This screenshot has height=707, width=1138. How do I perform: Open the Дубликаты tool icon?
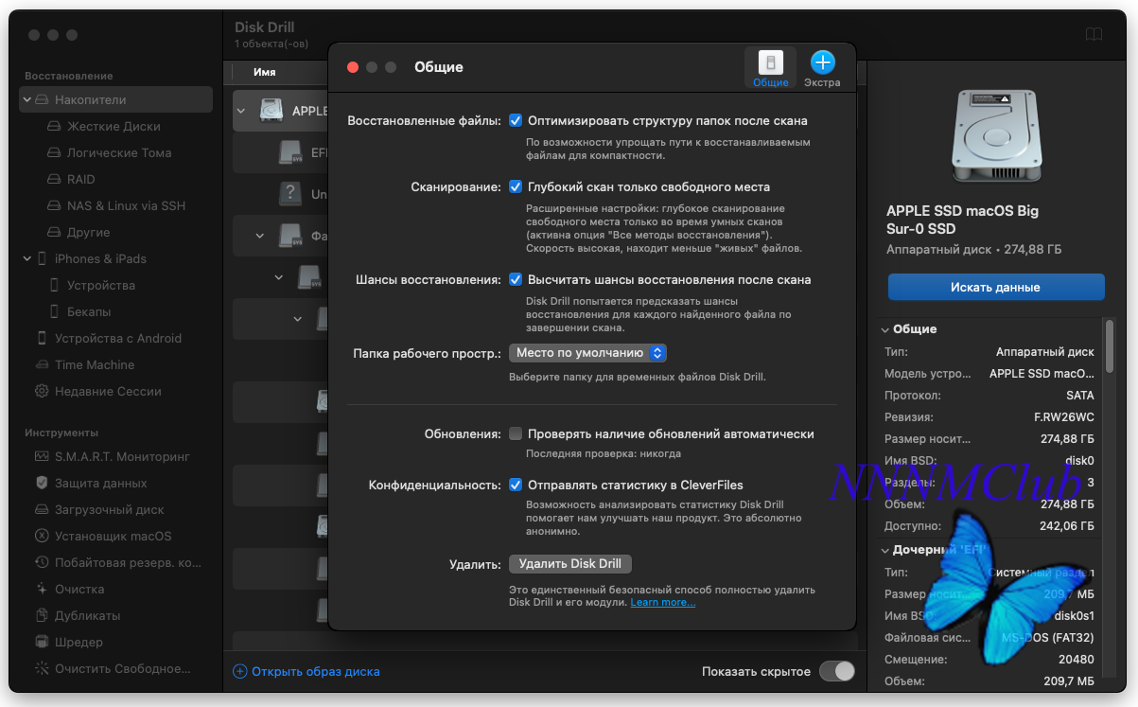tap(42, 615)
